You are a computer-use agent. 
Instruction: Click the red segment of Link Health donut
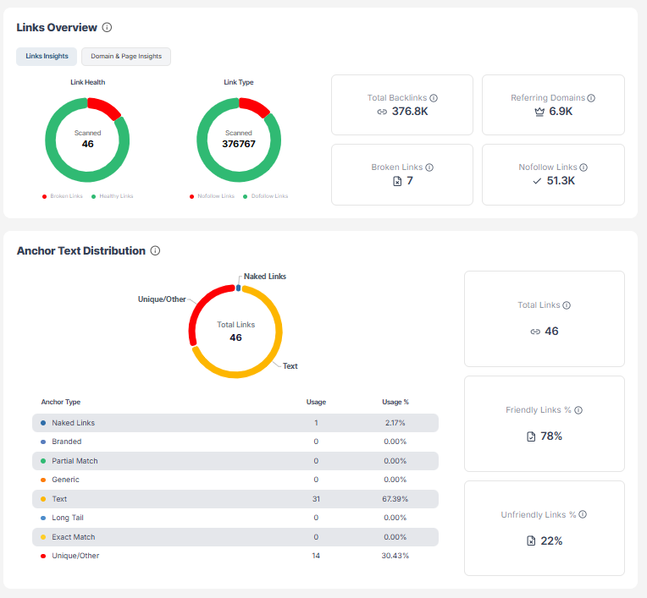tap(103, 107)
